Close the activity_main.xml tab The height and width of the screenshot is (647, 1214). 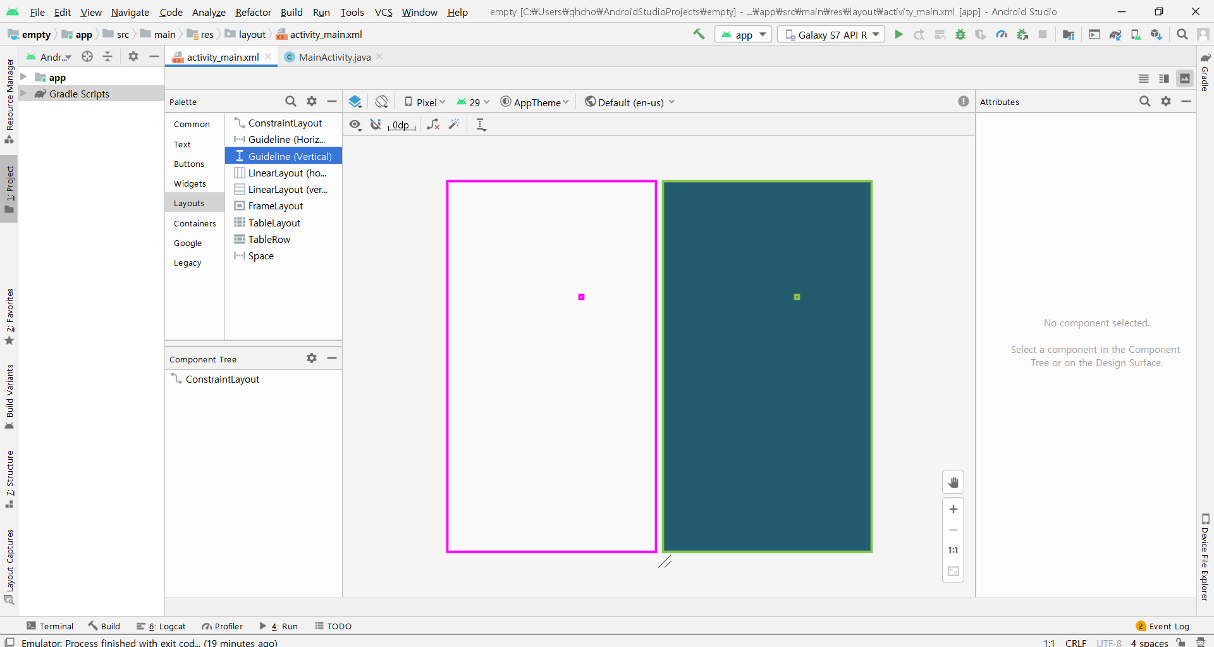point(268,56)
